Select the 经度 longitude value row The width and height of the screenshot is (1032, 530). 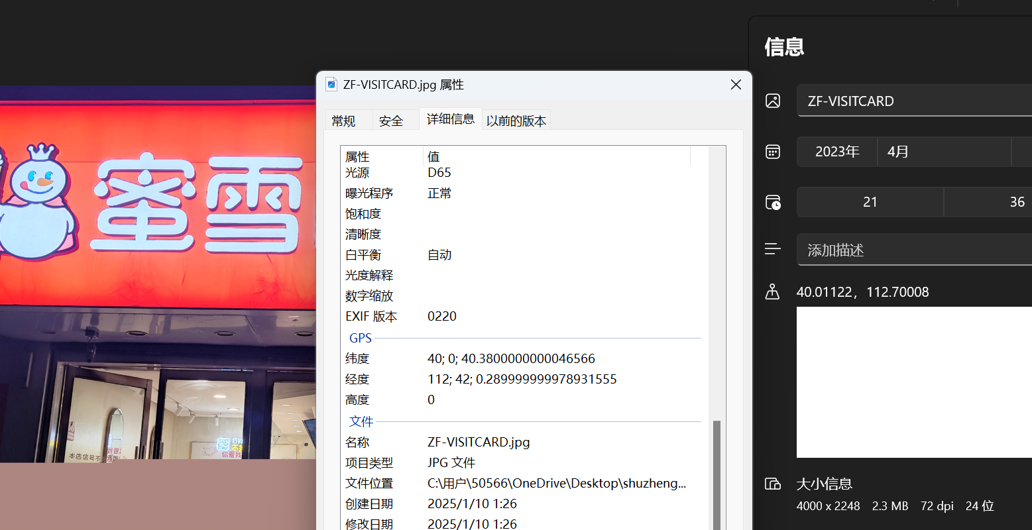524,379
